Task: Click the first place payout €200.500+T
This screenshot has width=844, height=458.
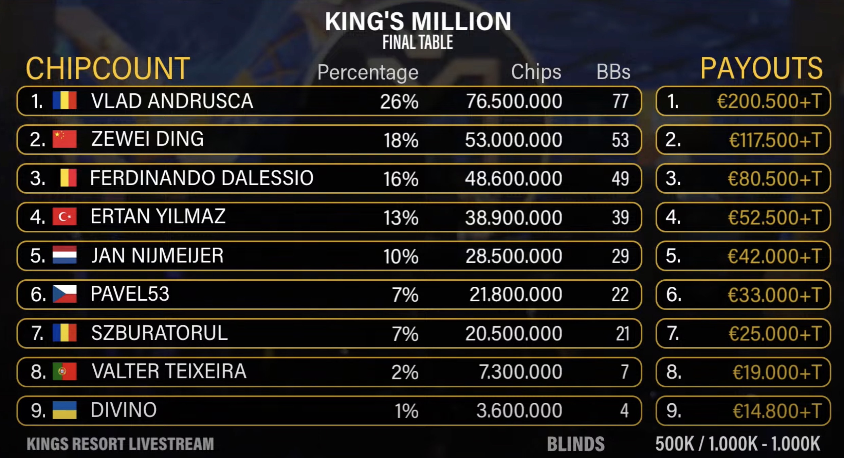Action: point(769,101)
